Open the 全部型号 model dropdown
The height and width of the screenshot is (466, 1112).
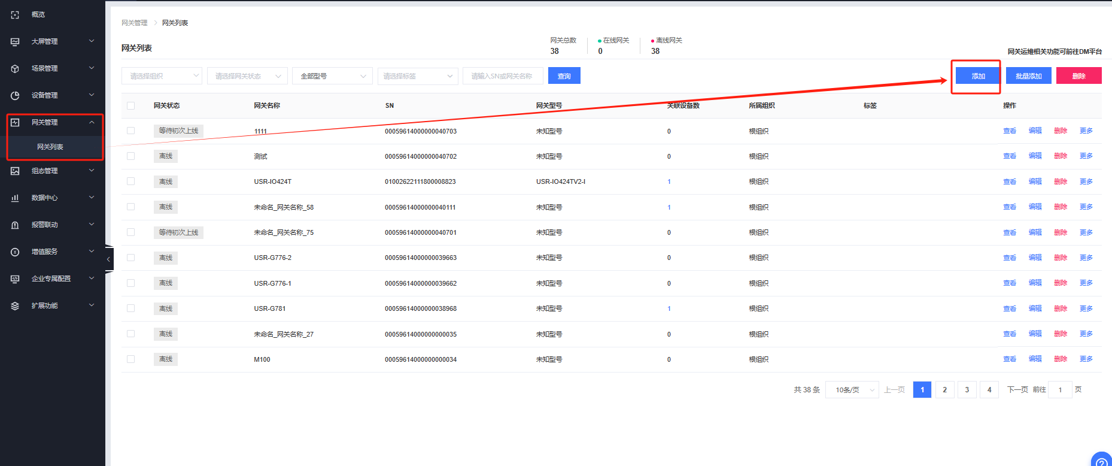click(x=332, y=76)
